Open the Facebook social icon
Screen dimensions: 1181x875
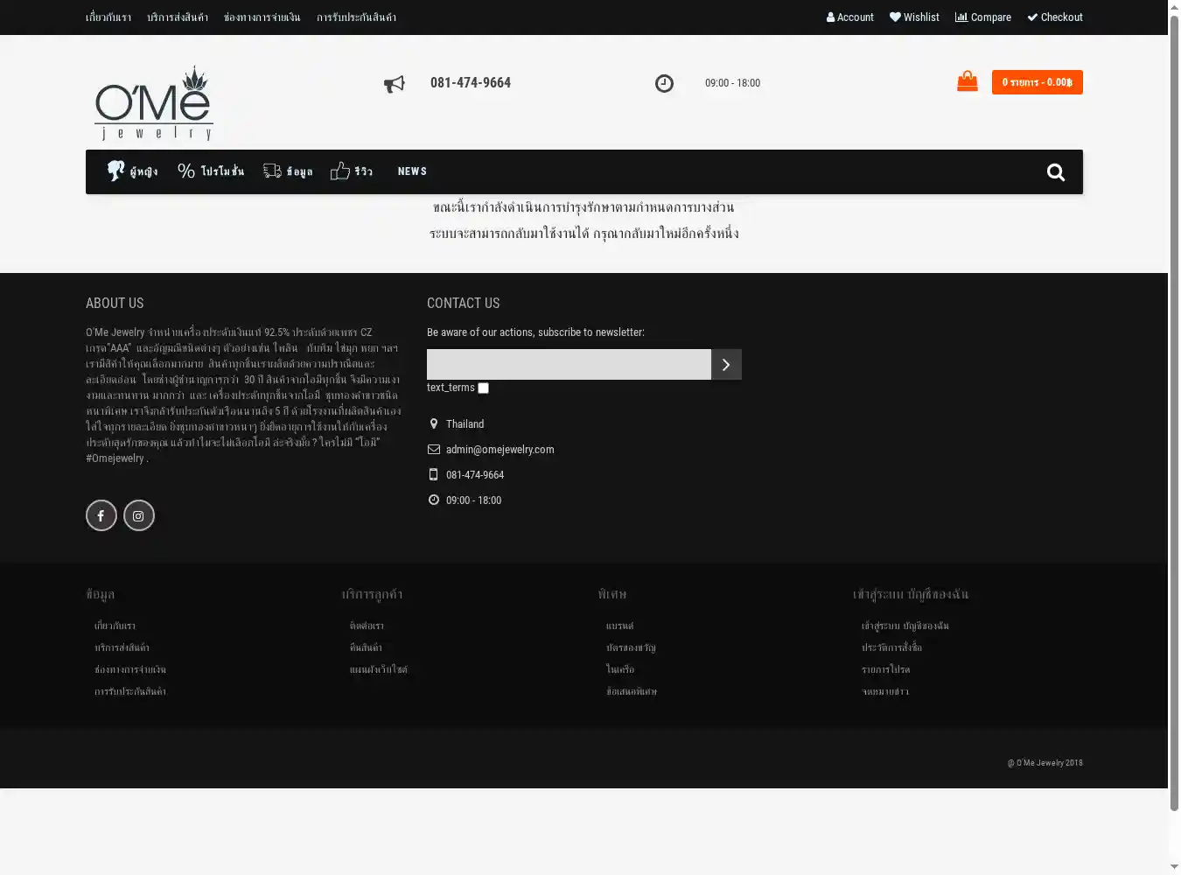click(x=101, y=515)
